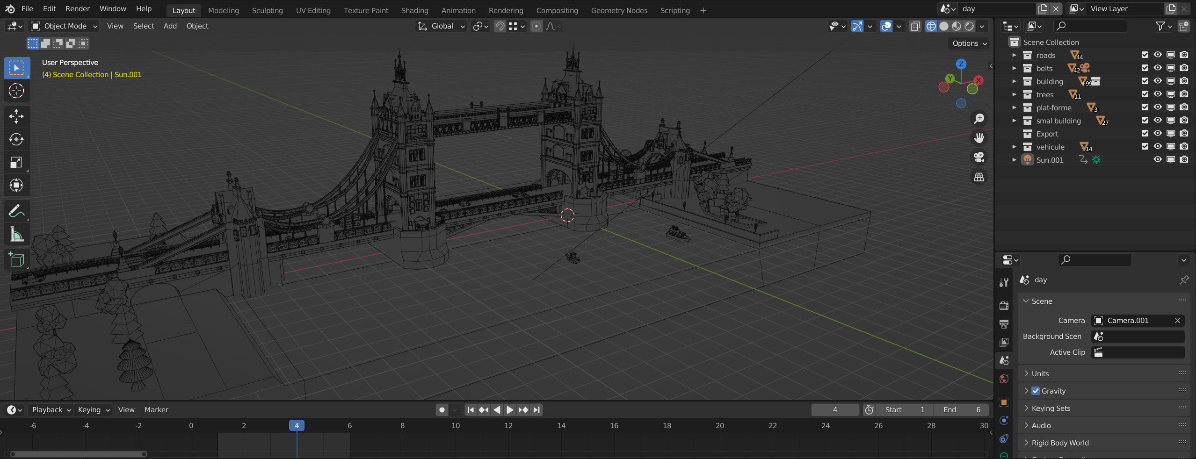Click the timeline playhead at frame 4

tap(297, 425)
